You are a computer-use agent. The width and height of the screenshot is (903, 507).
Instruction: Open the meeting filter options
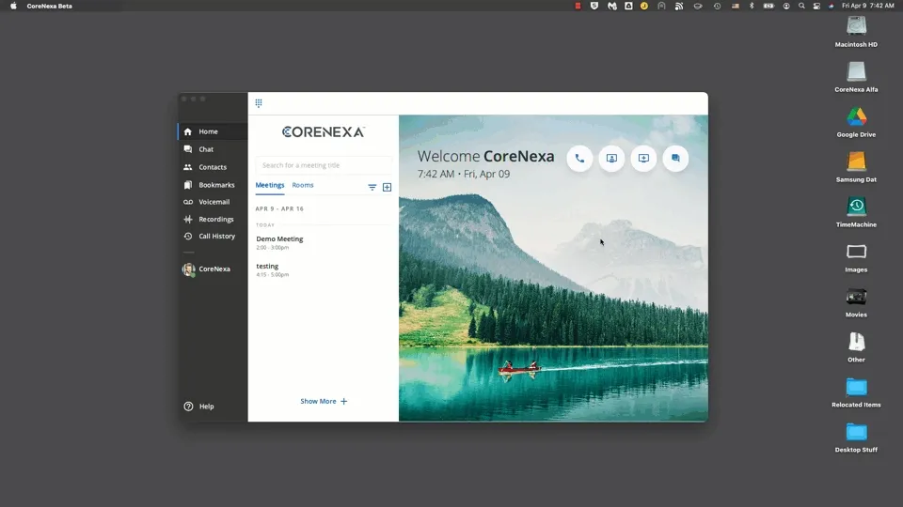(x=372, y=187)
